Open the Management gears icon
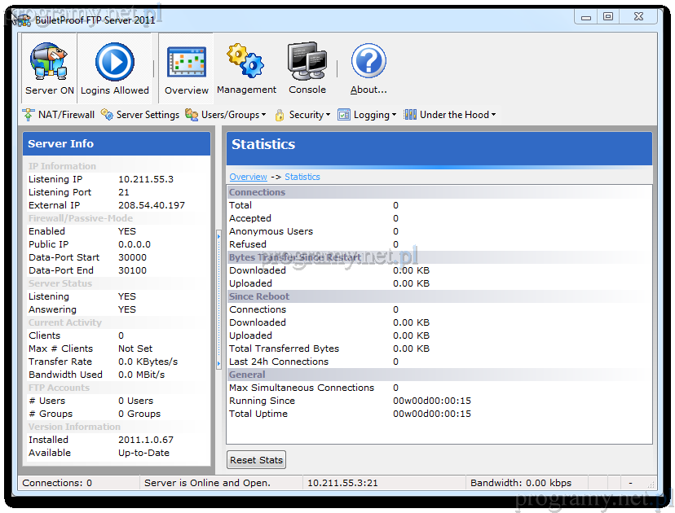 [x=246, y=68]
